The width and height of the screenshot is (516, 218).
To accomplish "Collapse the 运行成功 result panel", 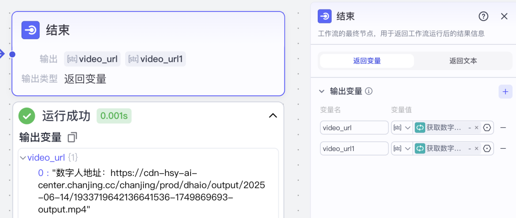I will coord(273,116).
